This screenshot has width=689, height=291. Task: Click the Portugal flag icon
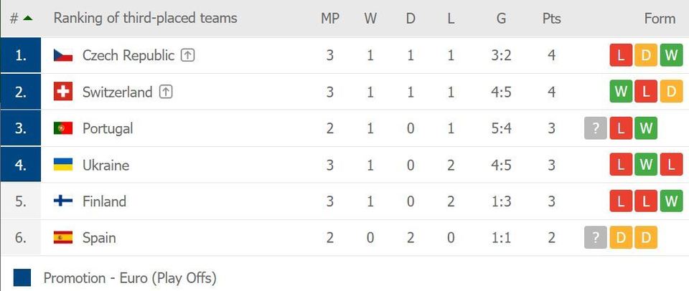point(63,128)
